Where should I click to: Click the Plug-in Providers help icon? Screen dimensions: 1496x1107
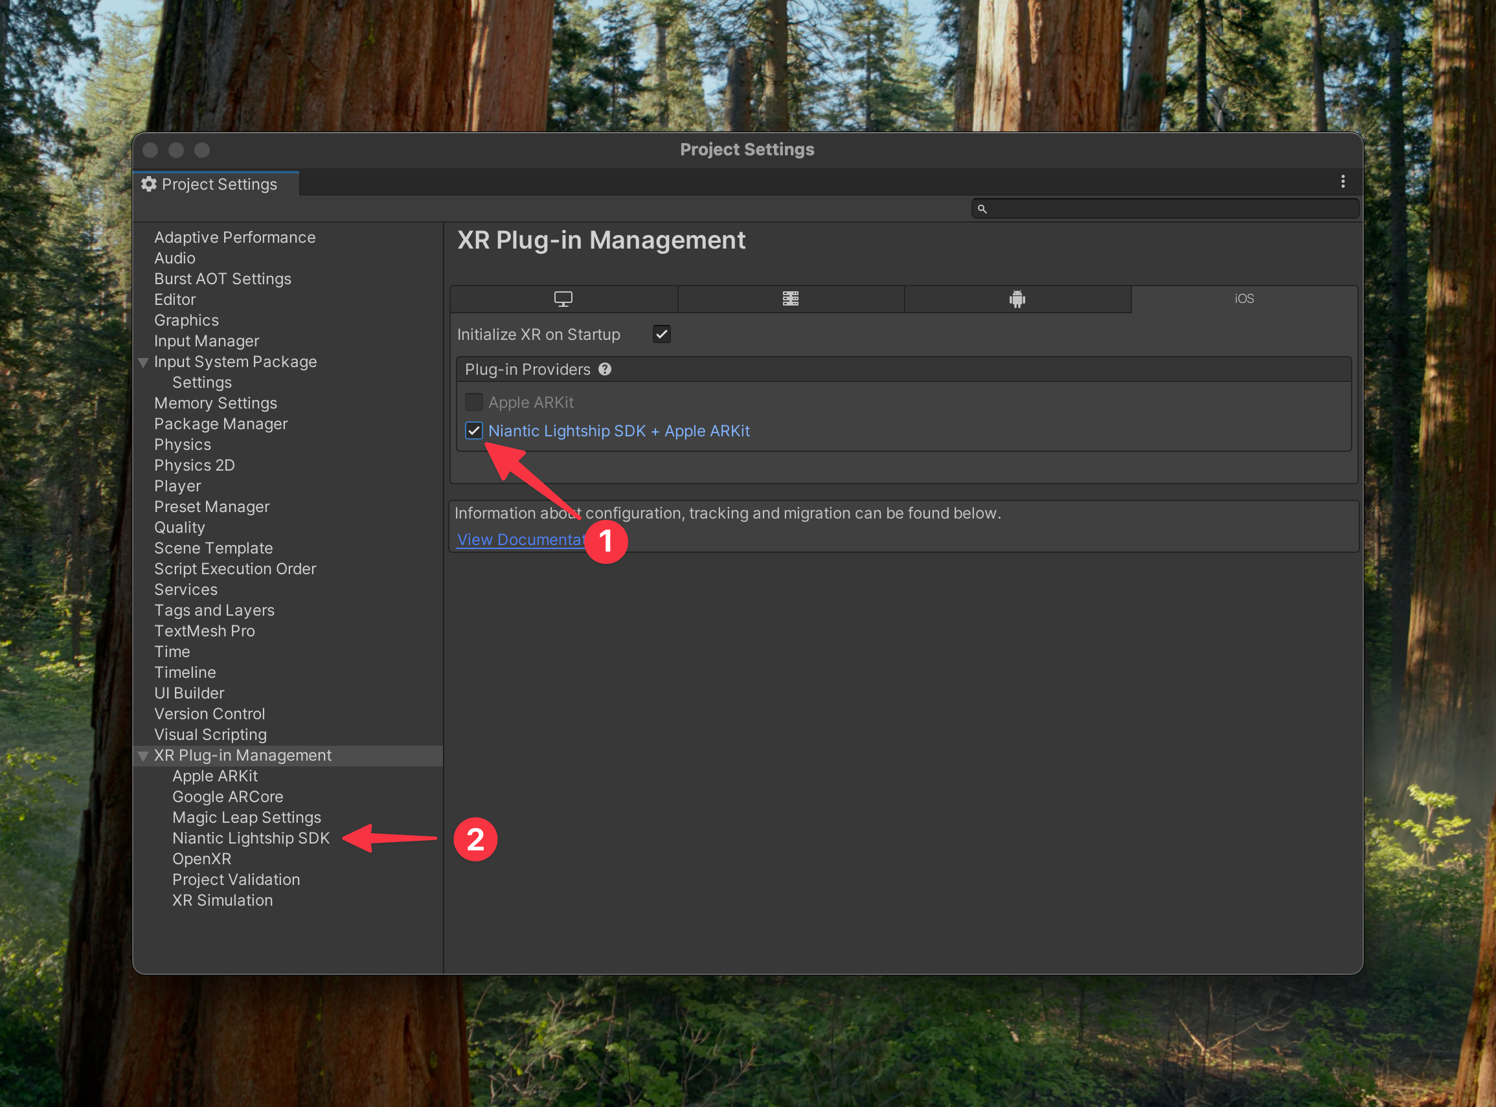click(605, 369)
